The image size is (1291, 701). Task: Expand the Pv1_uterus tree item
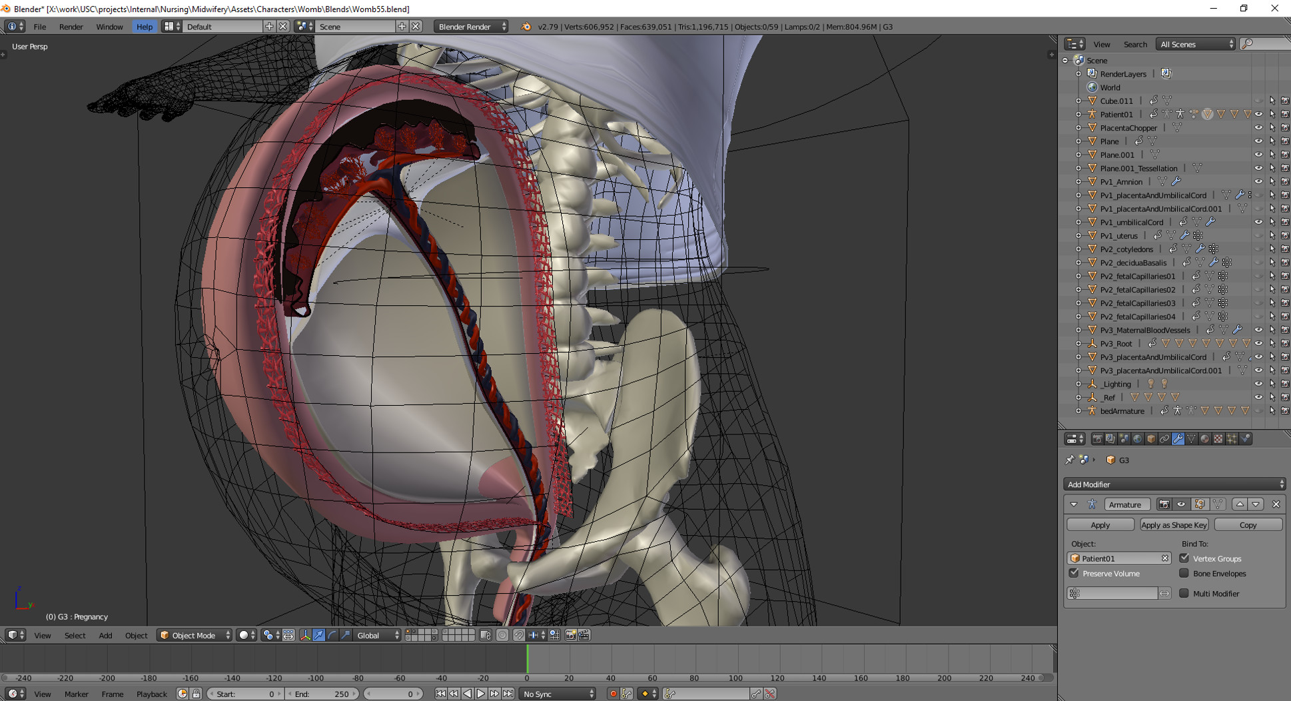(1078, 236)
